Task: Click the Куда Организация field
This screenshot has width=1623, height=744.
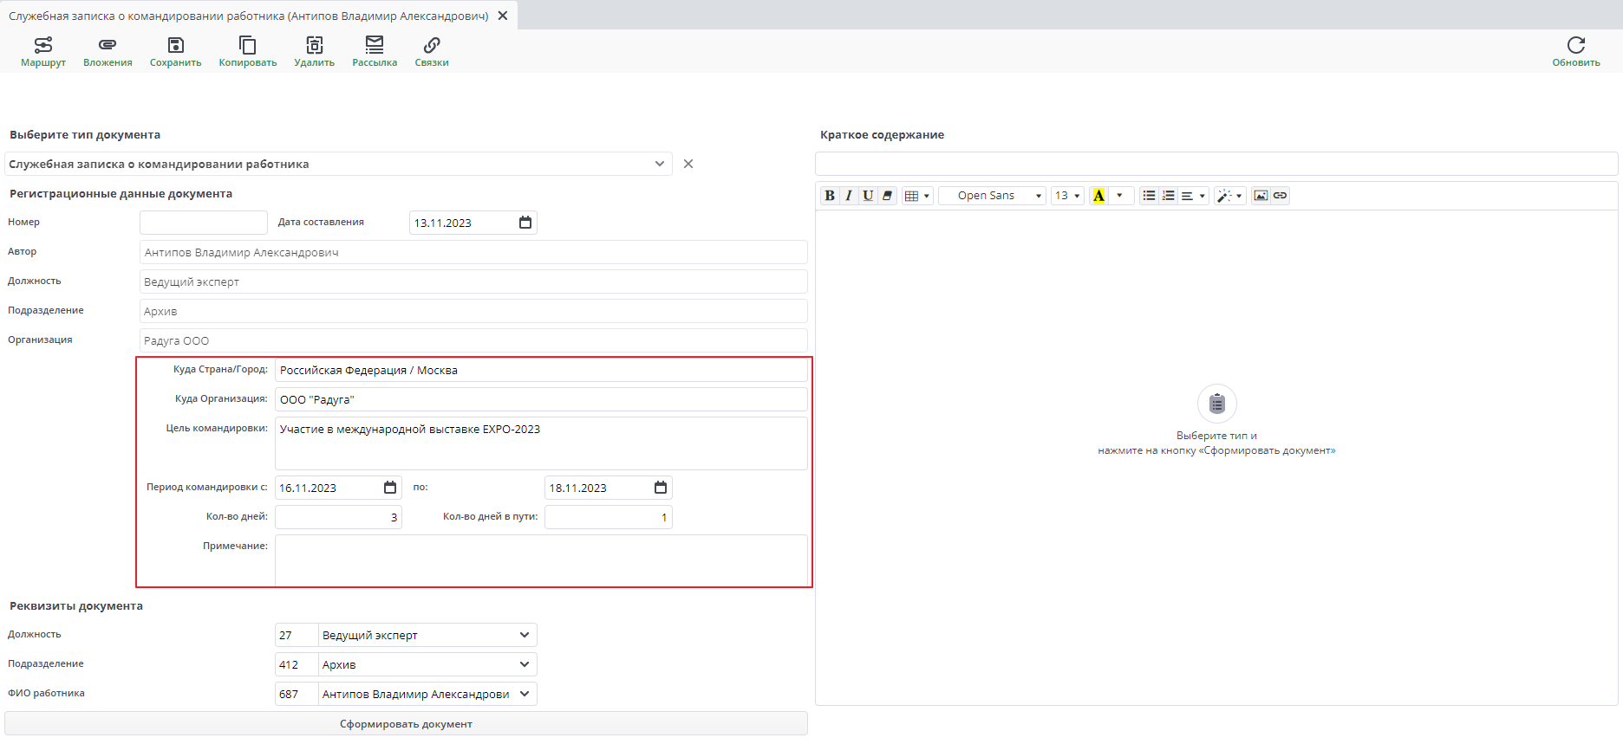Action: (x=541, y=399)
